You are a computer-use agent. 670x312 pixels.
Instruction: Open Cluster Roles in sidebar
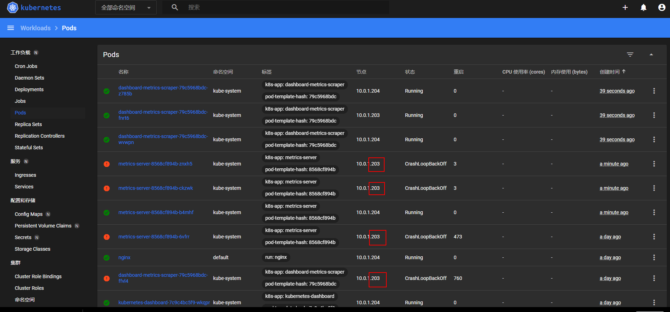(x=29, y=288)
